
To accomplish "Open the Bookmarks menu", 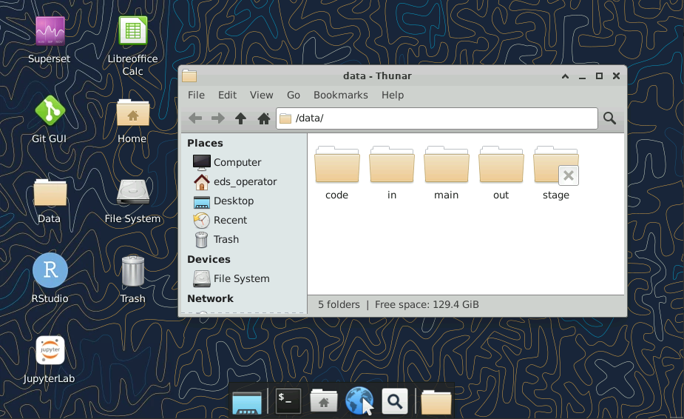I will coord(341,95).
